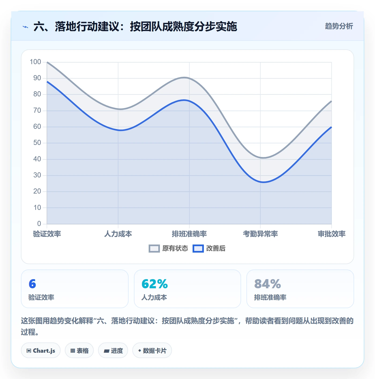Screen dimensions: 375x379
Task: Click the Chart.js chip square icon
Action: (x=29, y=351)
